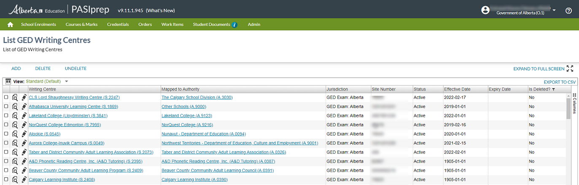View details icon for CLS Lord Shaughnessy row
Image resolution: width=579 pixels, height=185 pixels.
coord(15,97)
